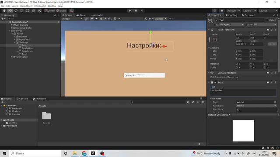Toggle the Text object active checkbox
The image size is (280, 157).
pos(216,20)
